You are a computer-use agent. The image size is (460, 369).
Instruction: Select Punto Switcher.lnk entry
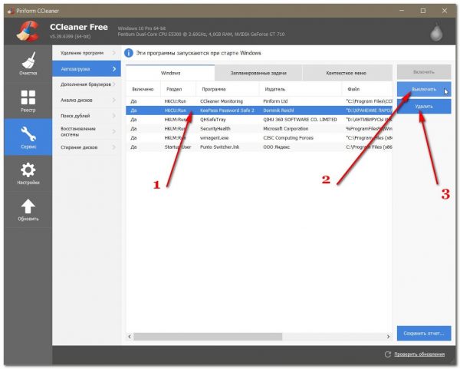click(x=259, y=147)
